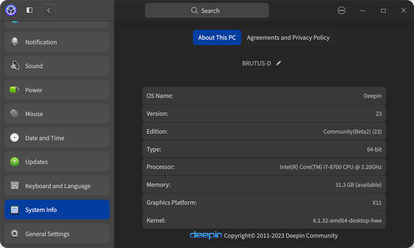Screen dimensions: 414x248
Task: Open the General Settings label
Action: pyautogui.click(x=47, y=234)
